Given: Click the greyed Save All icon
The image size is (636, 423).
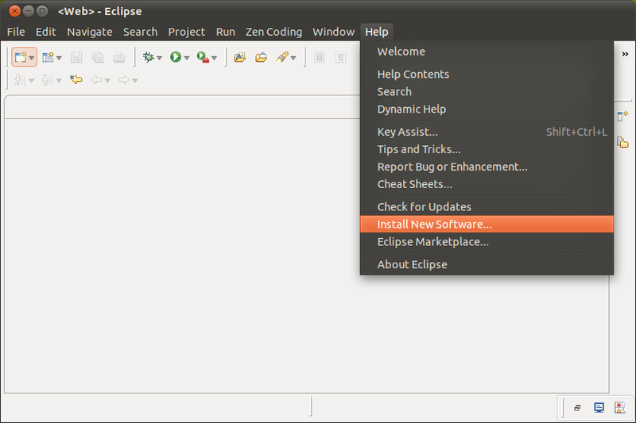Looking at the screenshot, I should click(x=98, y=57).
